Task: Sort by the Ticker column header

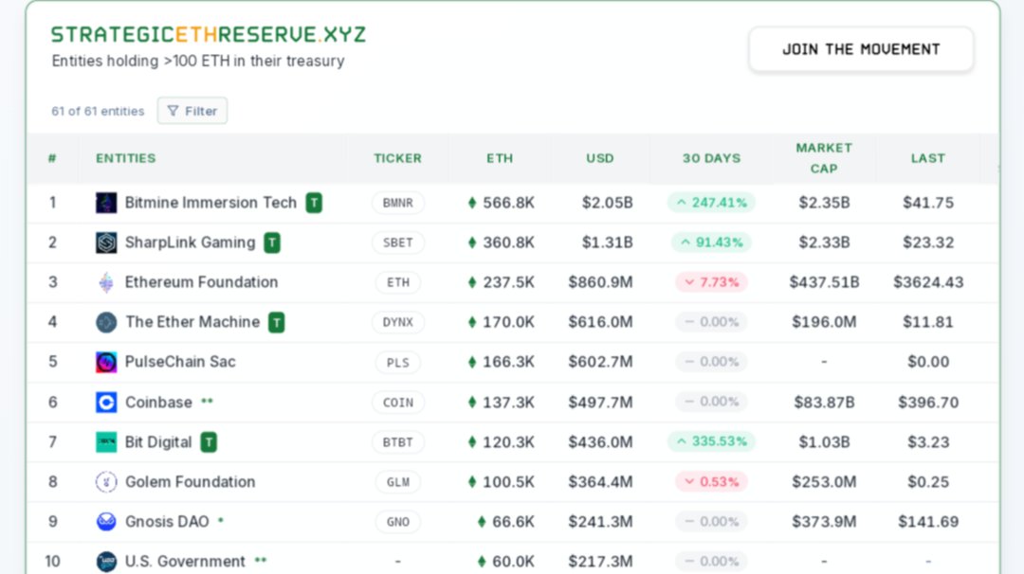Action: point(397,158)
